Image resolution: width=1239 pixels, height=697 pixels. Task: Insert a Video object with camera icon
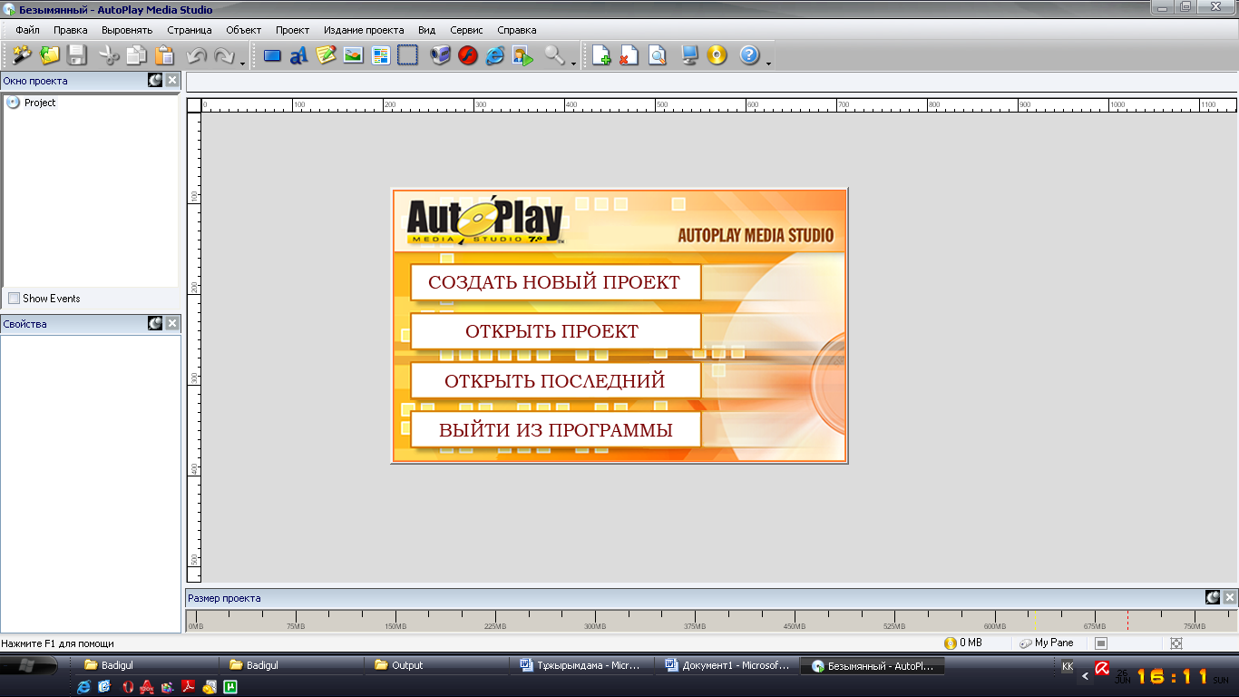[441, 55]
